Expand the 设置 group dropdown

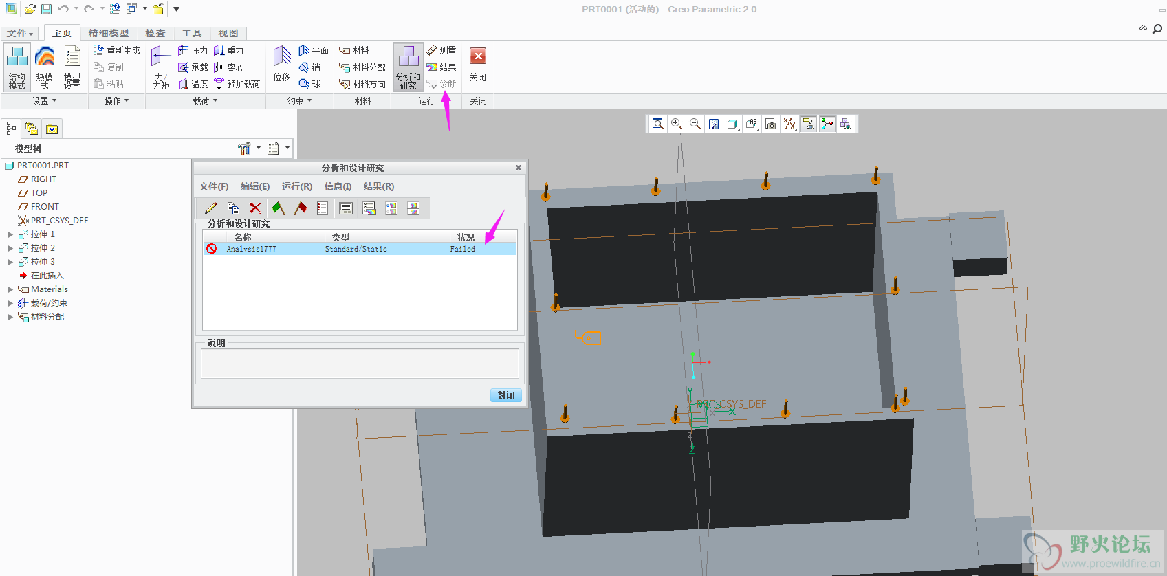pos(45,101)
